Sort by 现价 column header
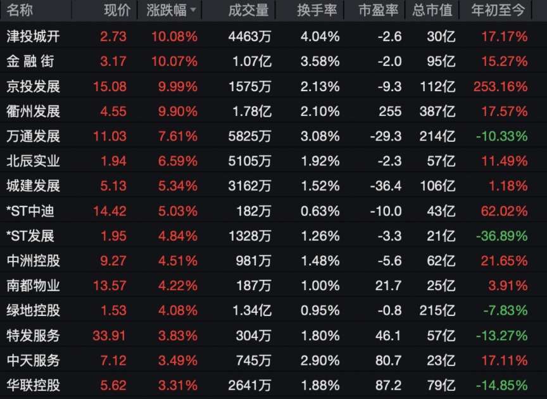Screen dimensions: 547x399 click(116, 10)
